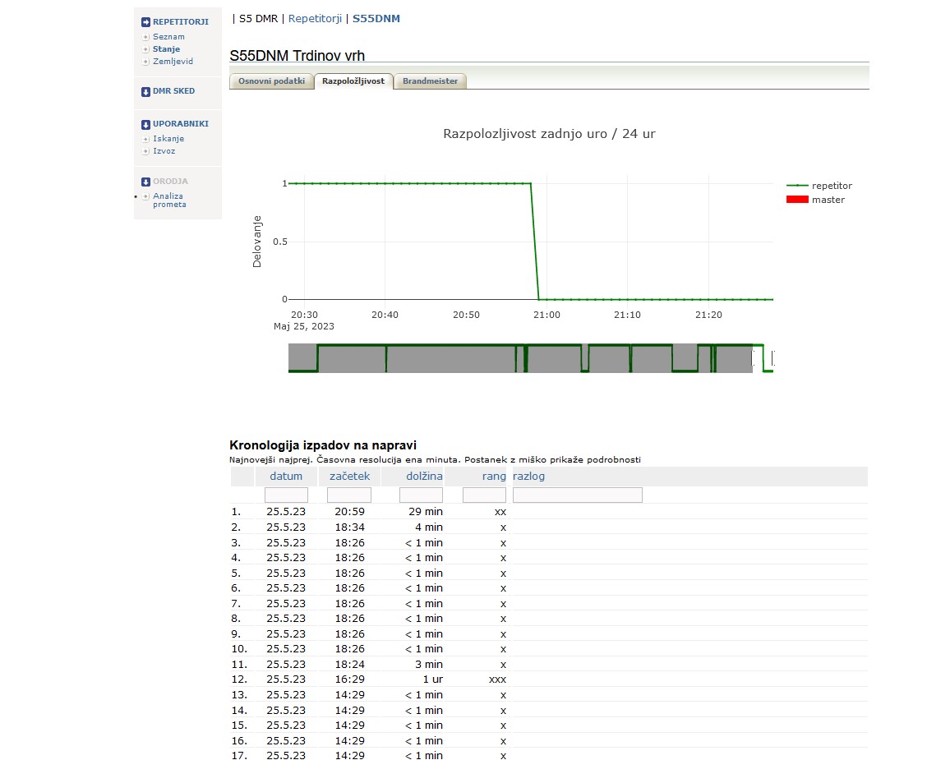Click the bullet icon beside Analiza prometa
This screenshot has height=760, width=950.
[145, 196]
